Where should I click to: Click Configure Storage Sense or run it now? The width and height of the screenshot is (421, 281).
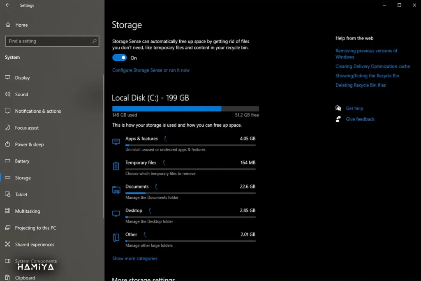click(x=151, y=70)
